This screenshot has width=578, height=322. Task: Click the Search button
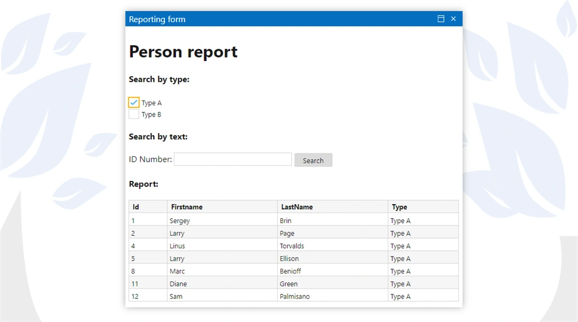[313, 160]
